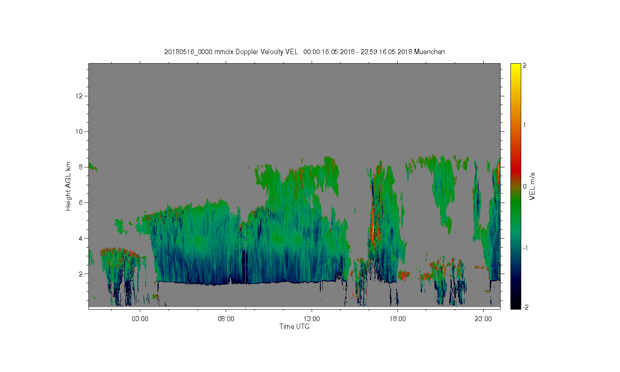The width and height of the screenshot is (620, 372).
Task: Select the '08:00' time tick label
Action: click(x=226, y=319)
